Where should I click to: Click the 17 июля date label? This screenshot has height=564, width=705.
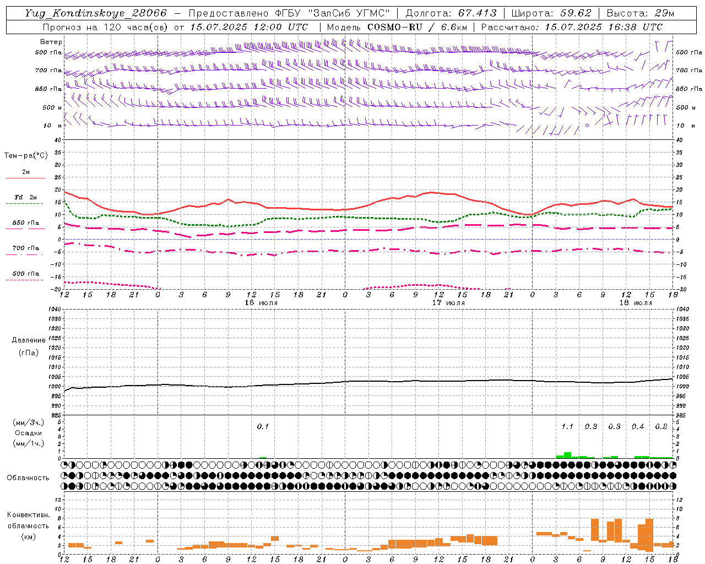[x=448, y=303]
